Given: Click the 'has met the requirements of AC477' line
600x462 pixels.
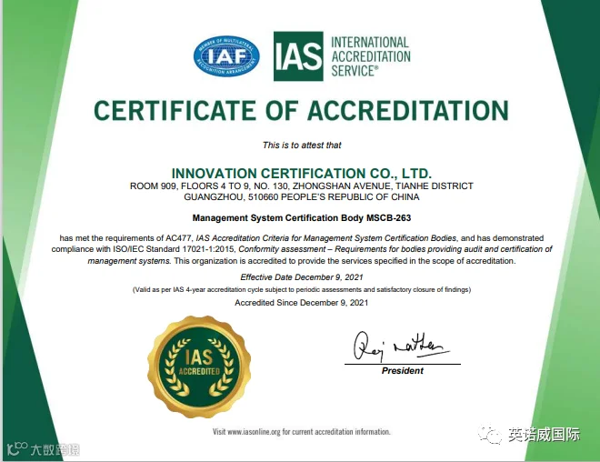Looking at the screenshot, I should click(x=302, y=238).
